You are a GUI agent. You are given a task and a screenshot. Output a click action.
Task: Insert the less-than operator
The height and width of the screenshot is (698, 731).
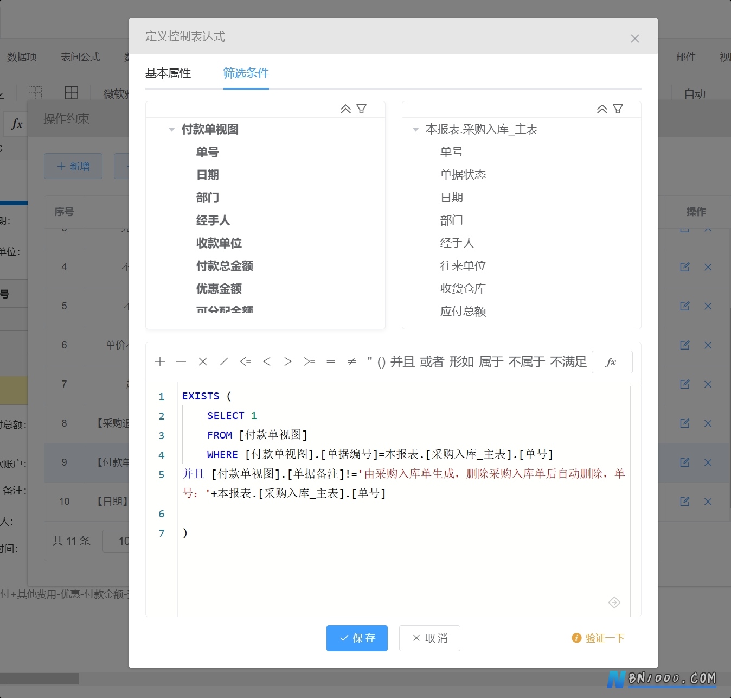coord(267,361)
